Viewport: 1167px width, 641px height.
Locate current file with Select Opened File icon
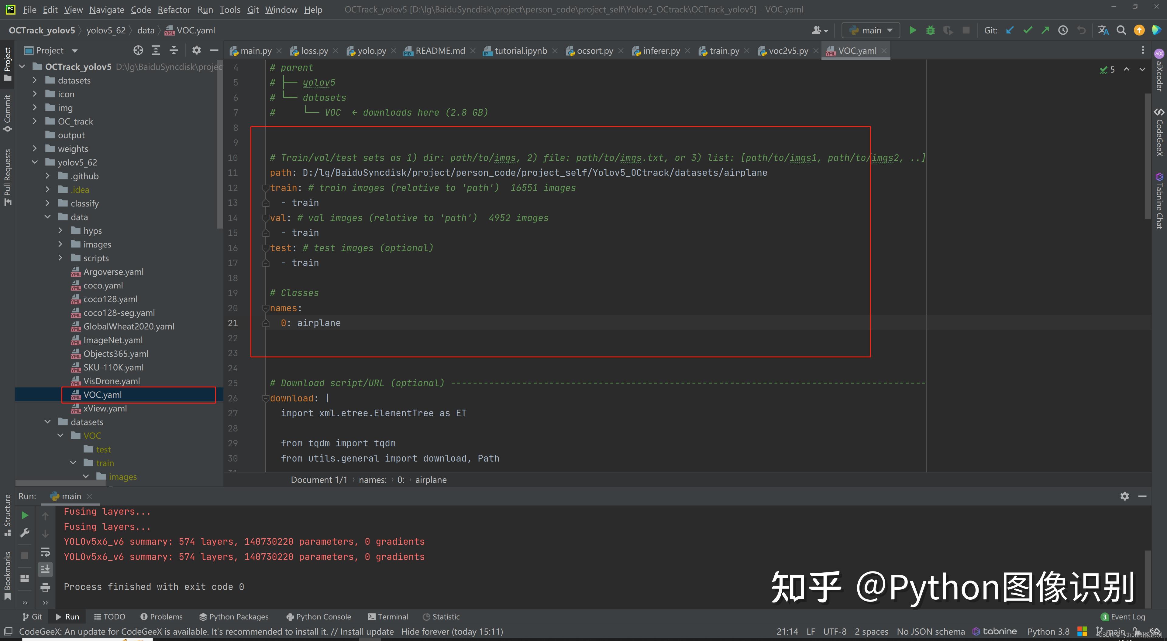click(x=138, y=50)
